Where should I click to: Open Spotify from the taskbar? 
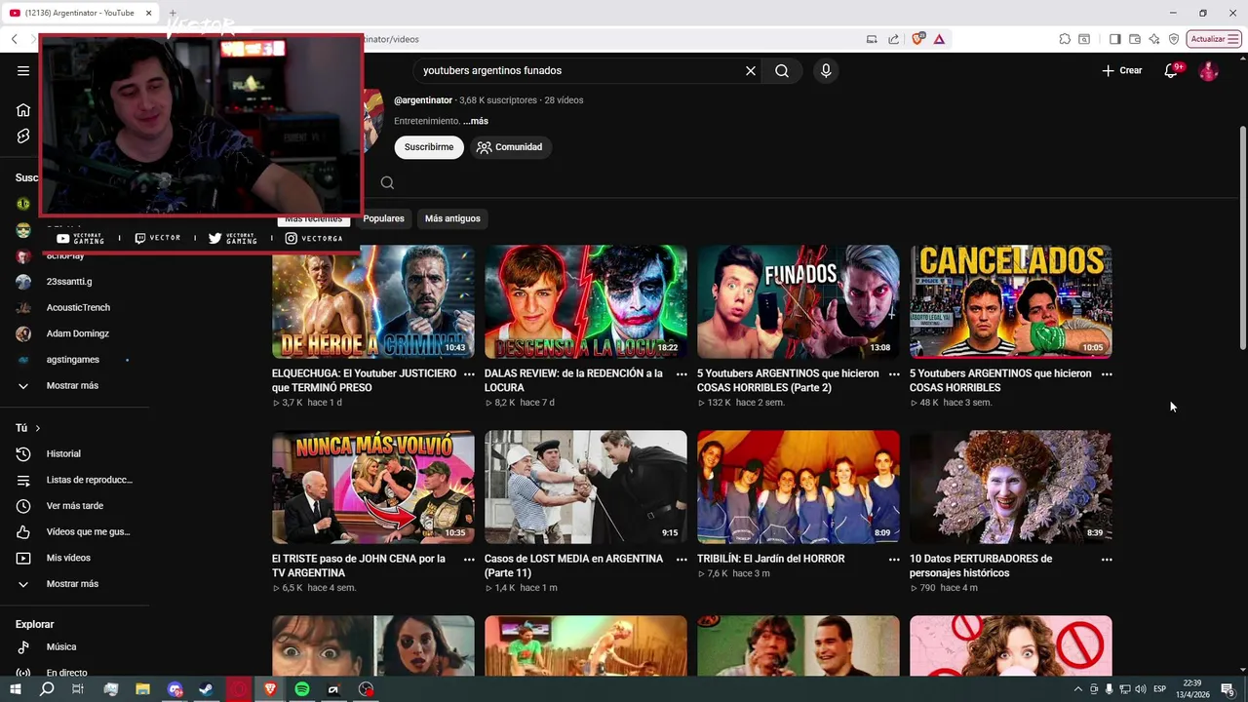click(x=302, y=689)
